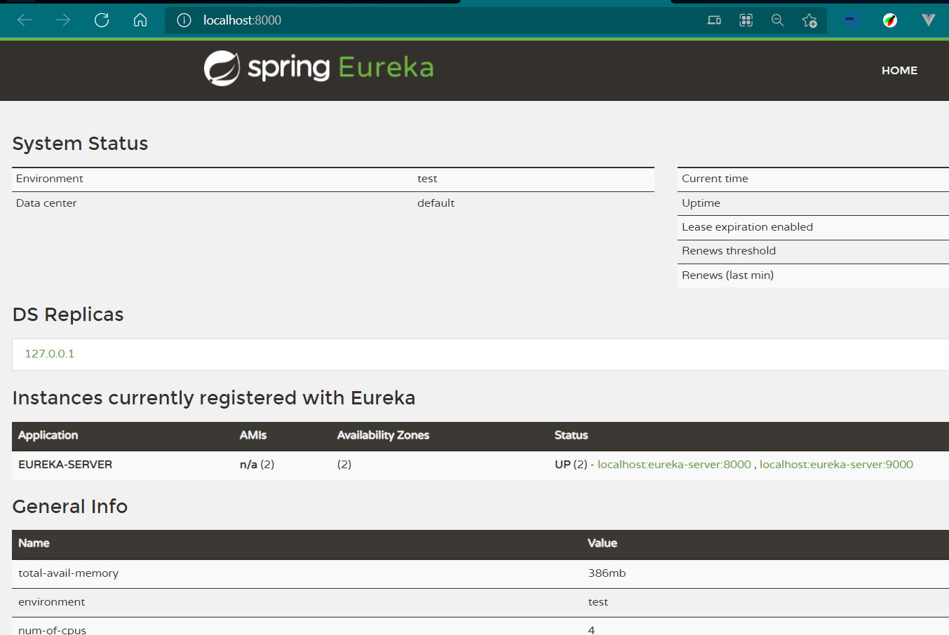
Task: Select the 'UP (2)' status text
Action: click(571, 464)
